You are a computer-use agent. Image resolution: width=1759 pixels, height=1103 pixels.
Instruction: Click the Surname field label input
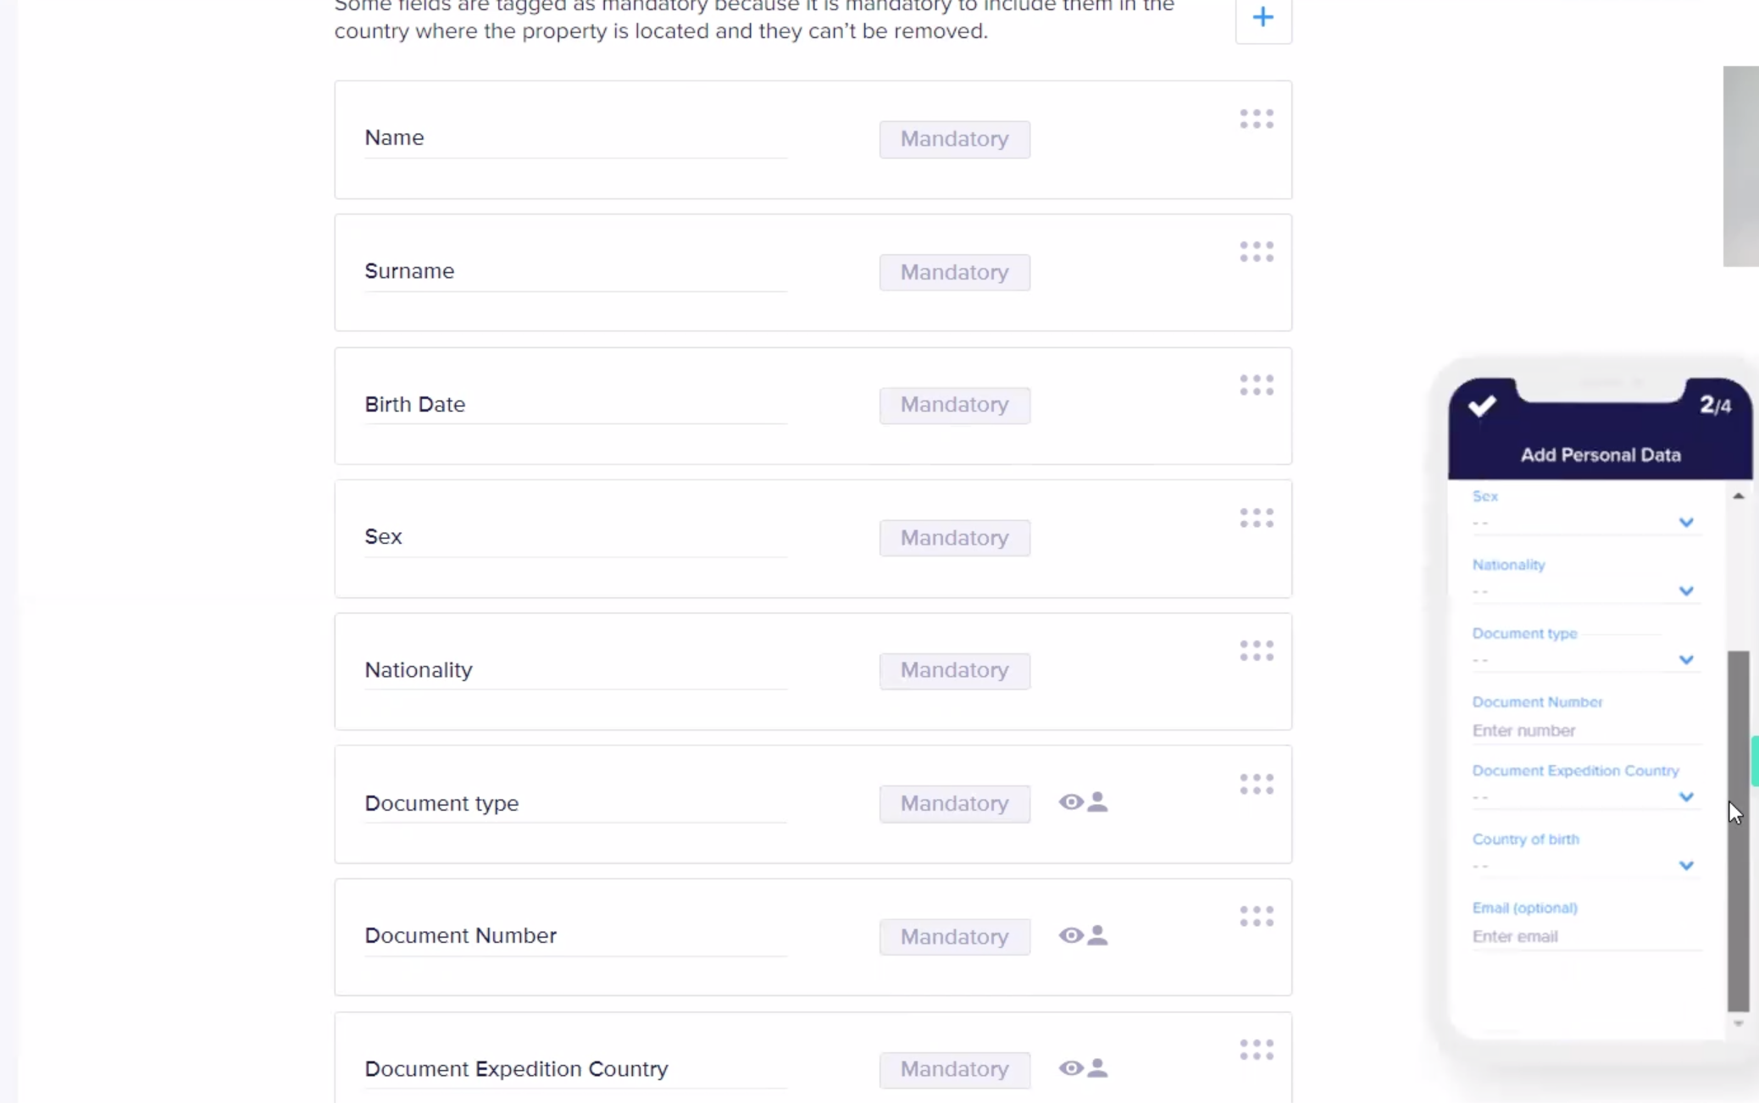575,271
